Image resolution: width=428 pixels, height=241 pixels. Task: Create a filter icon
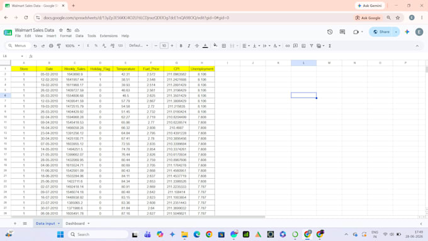[311, 46]
